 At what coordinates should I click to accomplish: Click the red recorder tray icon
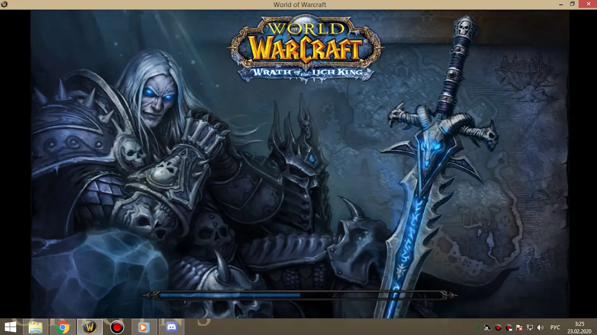tap(498, 328)
